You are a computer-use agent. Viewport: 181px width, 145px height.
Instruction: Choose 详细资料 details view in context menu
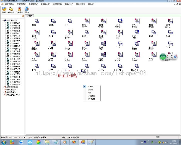point(91,96)
